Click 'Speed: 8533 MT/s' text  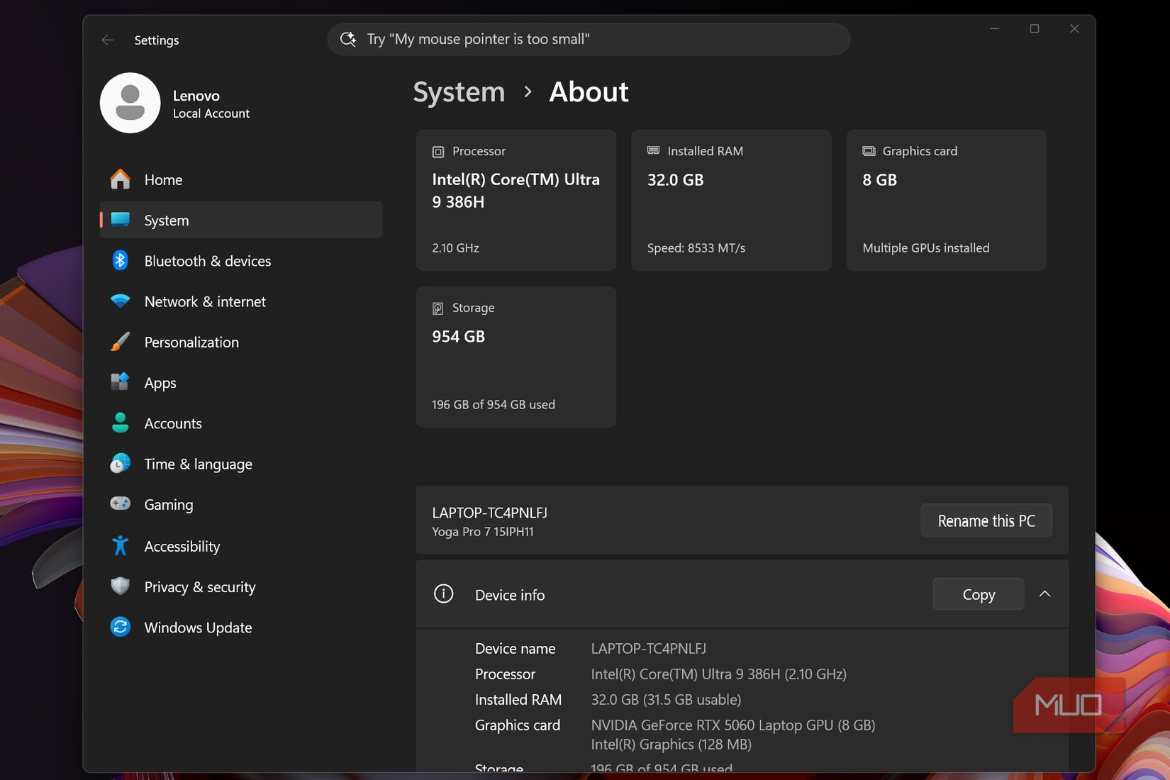tap(696, 247)
